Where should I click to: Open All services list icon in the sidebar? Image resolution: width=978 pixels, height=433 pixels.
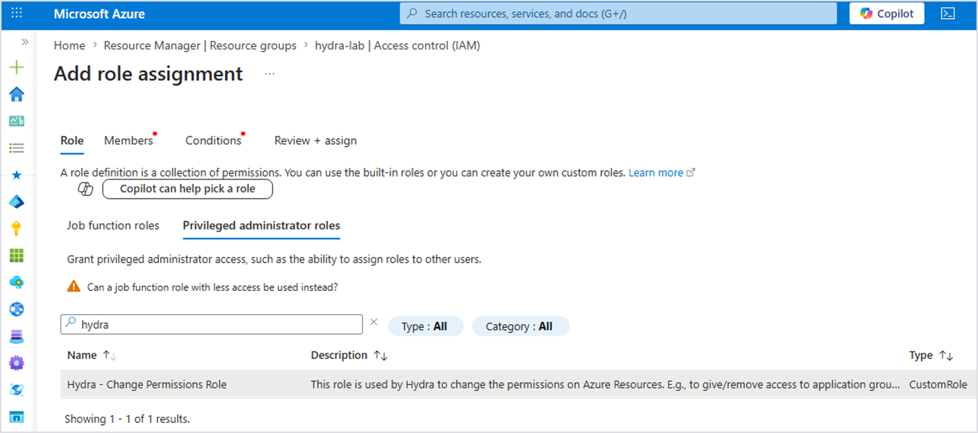click(x=17, y=148)
